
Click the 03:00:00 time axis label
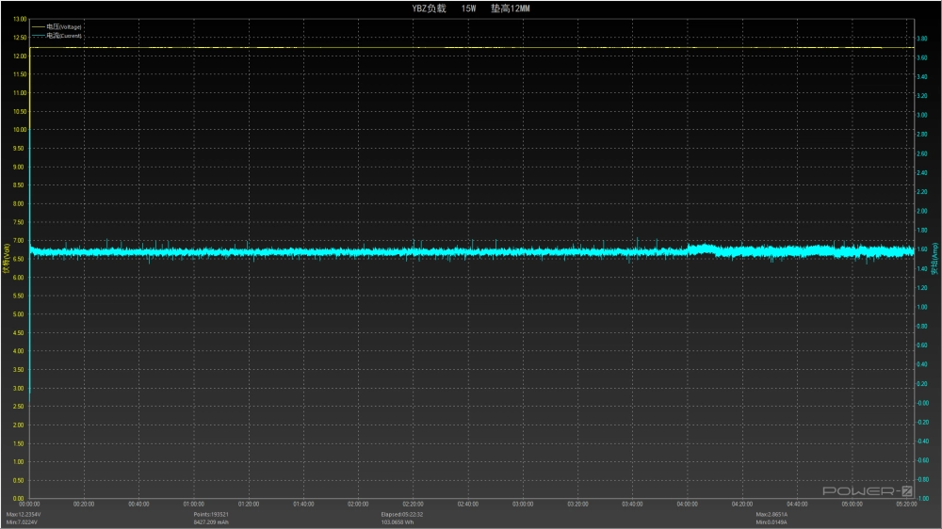[x=523, y=505]
